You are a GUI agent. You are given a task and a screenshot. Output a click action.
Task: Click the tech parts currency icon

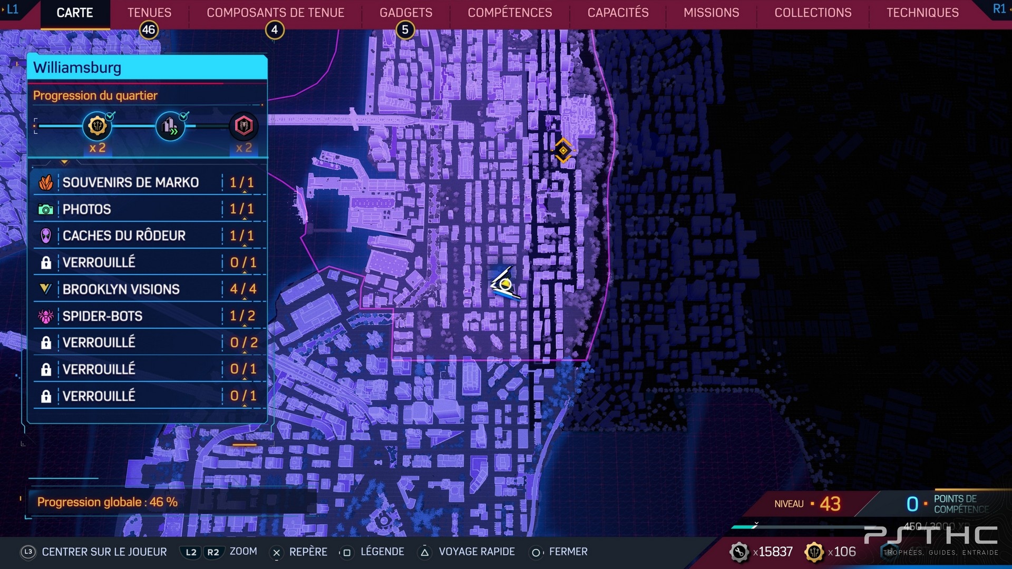pos(739,552)
